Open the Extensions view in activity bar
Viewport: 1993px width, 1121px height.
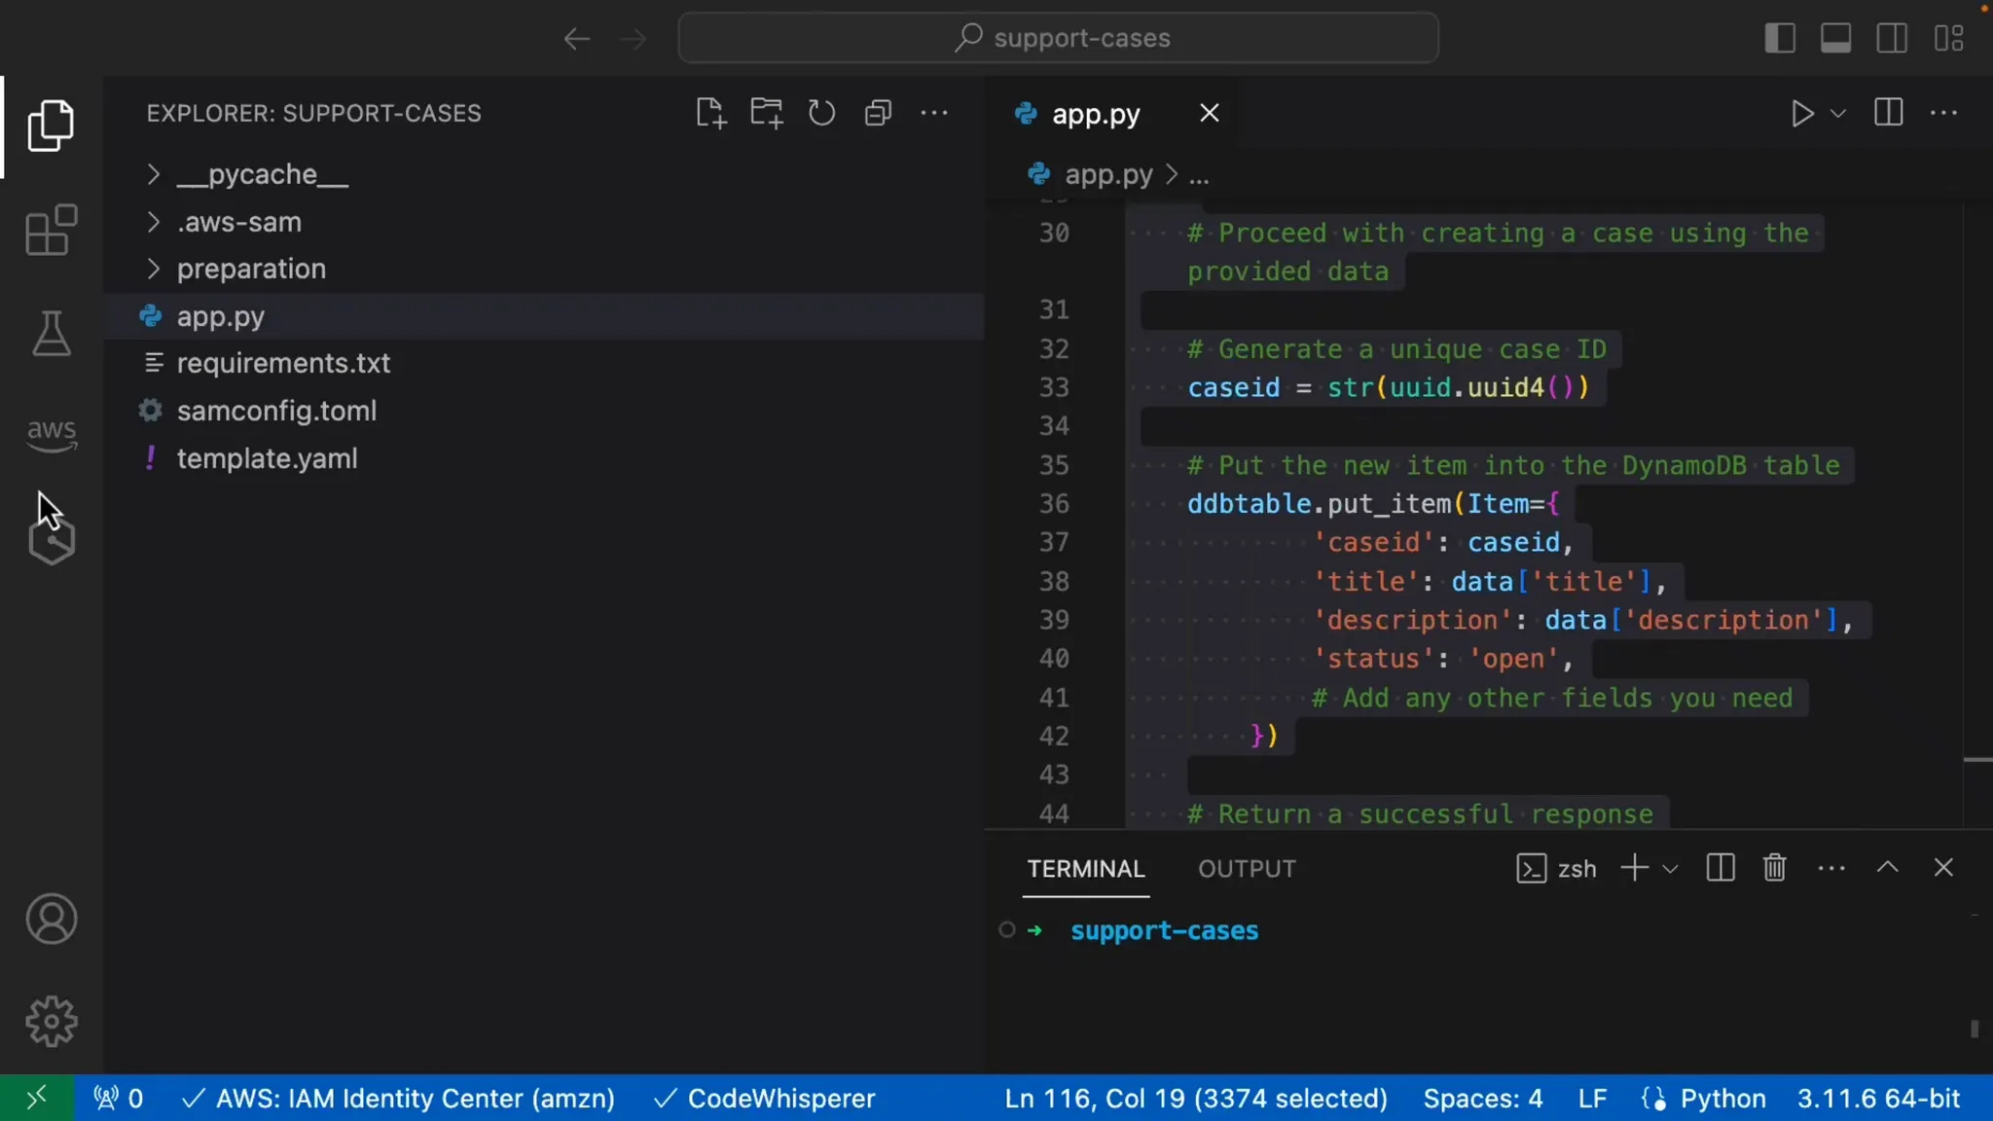pos(51,231)
